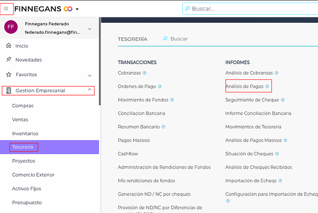Click the info icon beside Movimiento de Fondos
The height and width of the screenshot is (213, 318).
pyautogui.click(x=172, y=100)
